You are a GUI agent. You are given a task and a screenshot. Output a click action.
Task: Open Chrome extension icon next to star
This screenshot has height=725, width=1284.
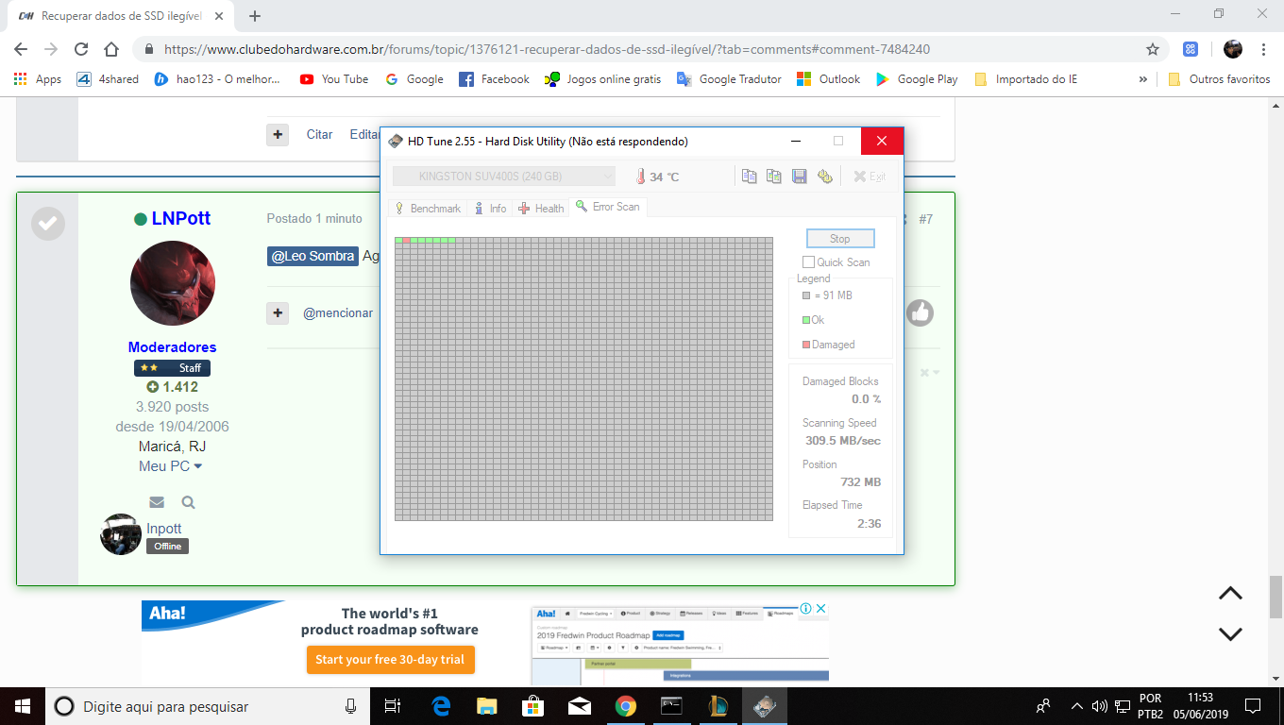pos(1191,49)
